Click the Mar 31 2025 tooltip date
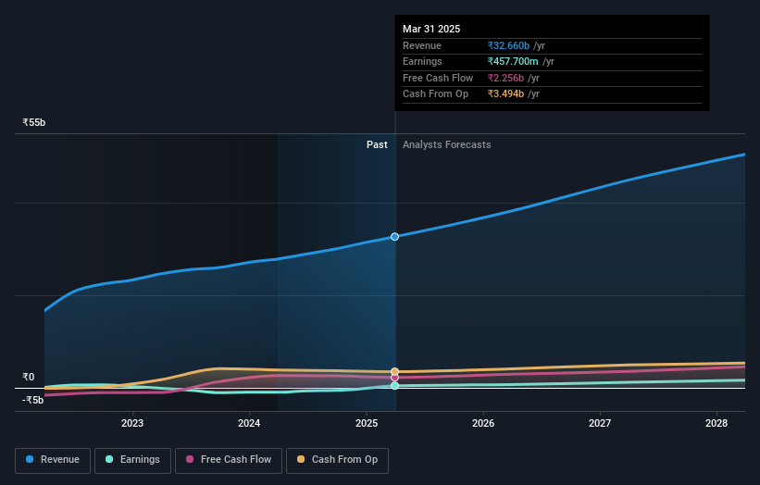The height and width of the screenshot is (485, 760). coord(431,29)
